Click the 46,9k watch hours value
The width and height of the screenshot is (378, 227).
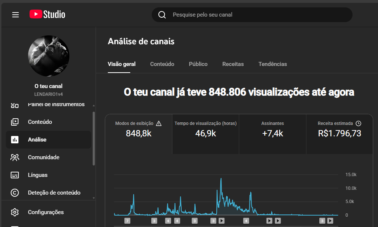point(206,133)
